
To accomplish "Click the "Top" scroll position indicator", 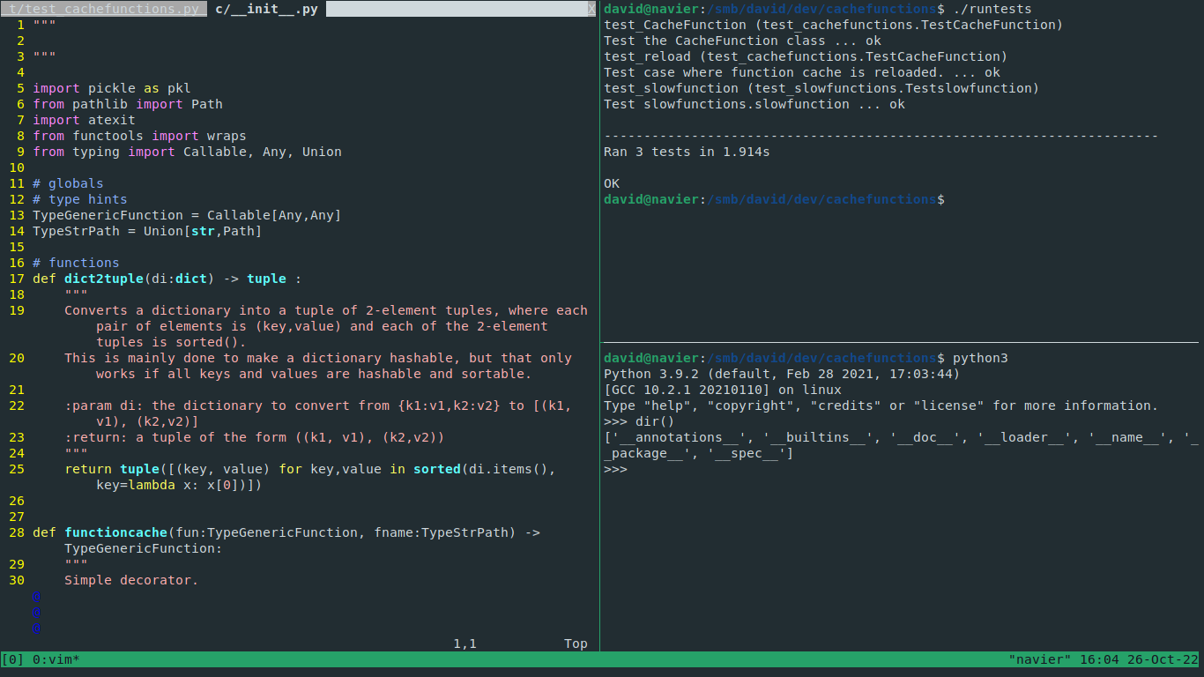I will click(x=575, y=644).
